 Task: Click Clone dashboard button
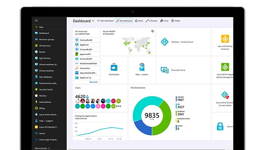pos(165,21)
